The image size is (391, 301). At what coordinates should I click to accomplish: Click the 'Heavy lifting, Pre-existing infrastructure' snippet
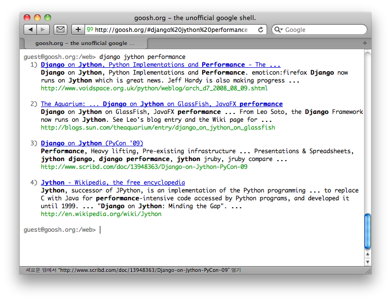coord(163,151)
